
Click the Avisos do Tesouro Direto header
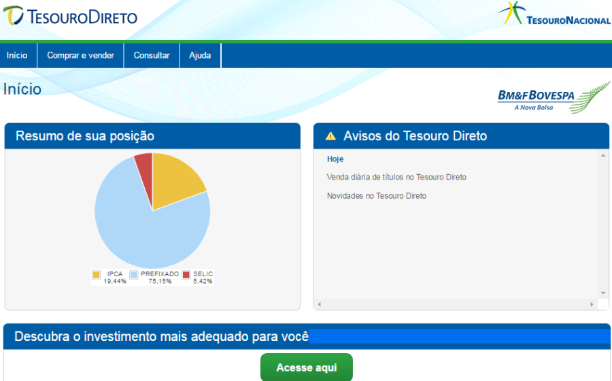click(461, 136)
